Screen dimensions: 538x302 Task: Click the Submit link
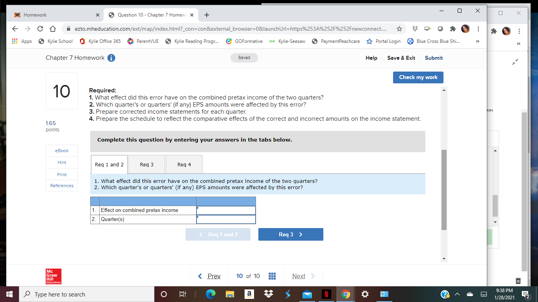click(x=434, y=58)
